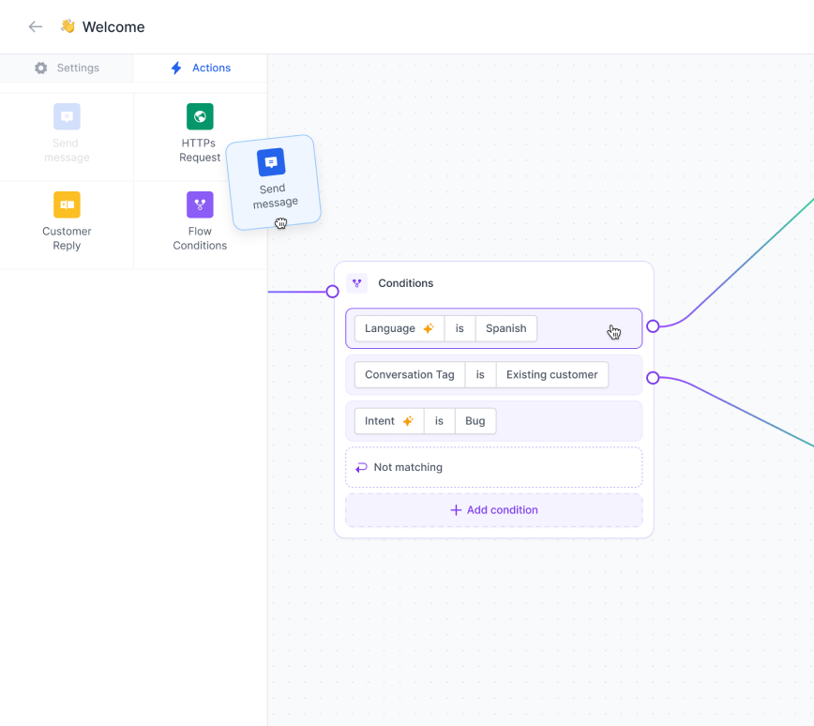
Task: Open the 'is' operator of Intent condition
Action: click(439, 420)
